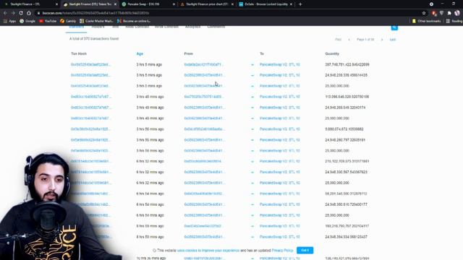
Task: Open the Comments page tab
Action: click(216, 27)
